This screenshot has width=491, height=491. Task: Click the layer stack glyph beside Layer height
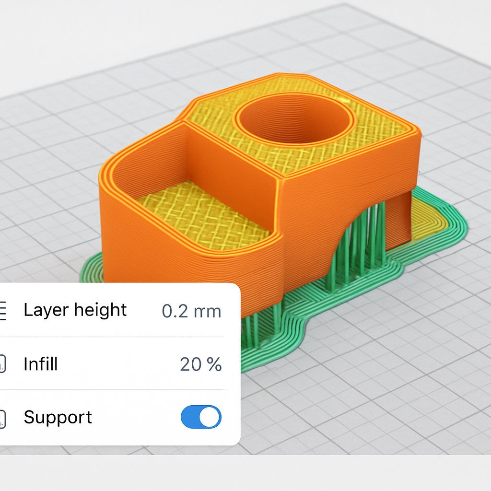click(x=4, y=311)
